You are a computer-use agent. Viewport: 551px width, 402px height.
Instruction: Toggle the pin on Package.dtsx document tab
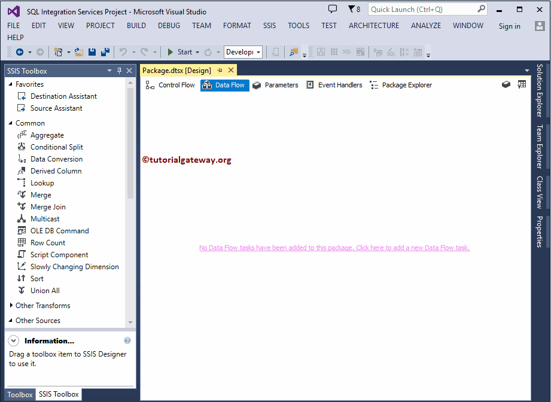(220, 70)
